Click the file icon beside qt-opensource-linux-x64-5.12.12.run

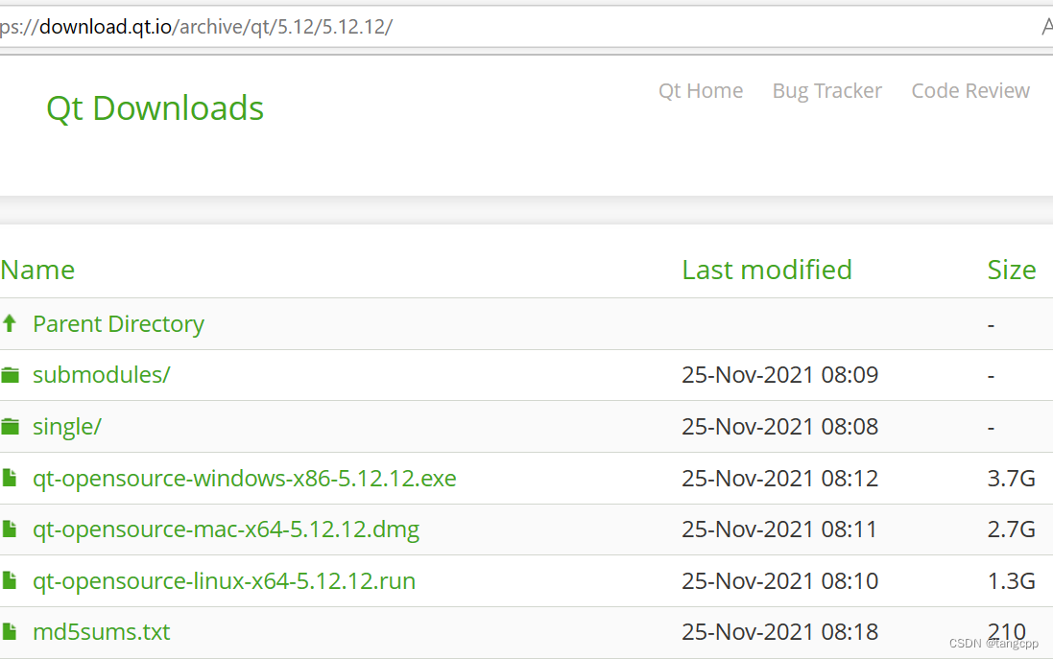pos(11,580)
